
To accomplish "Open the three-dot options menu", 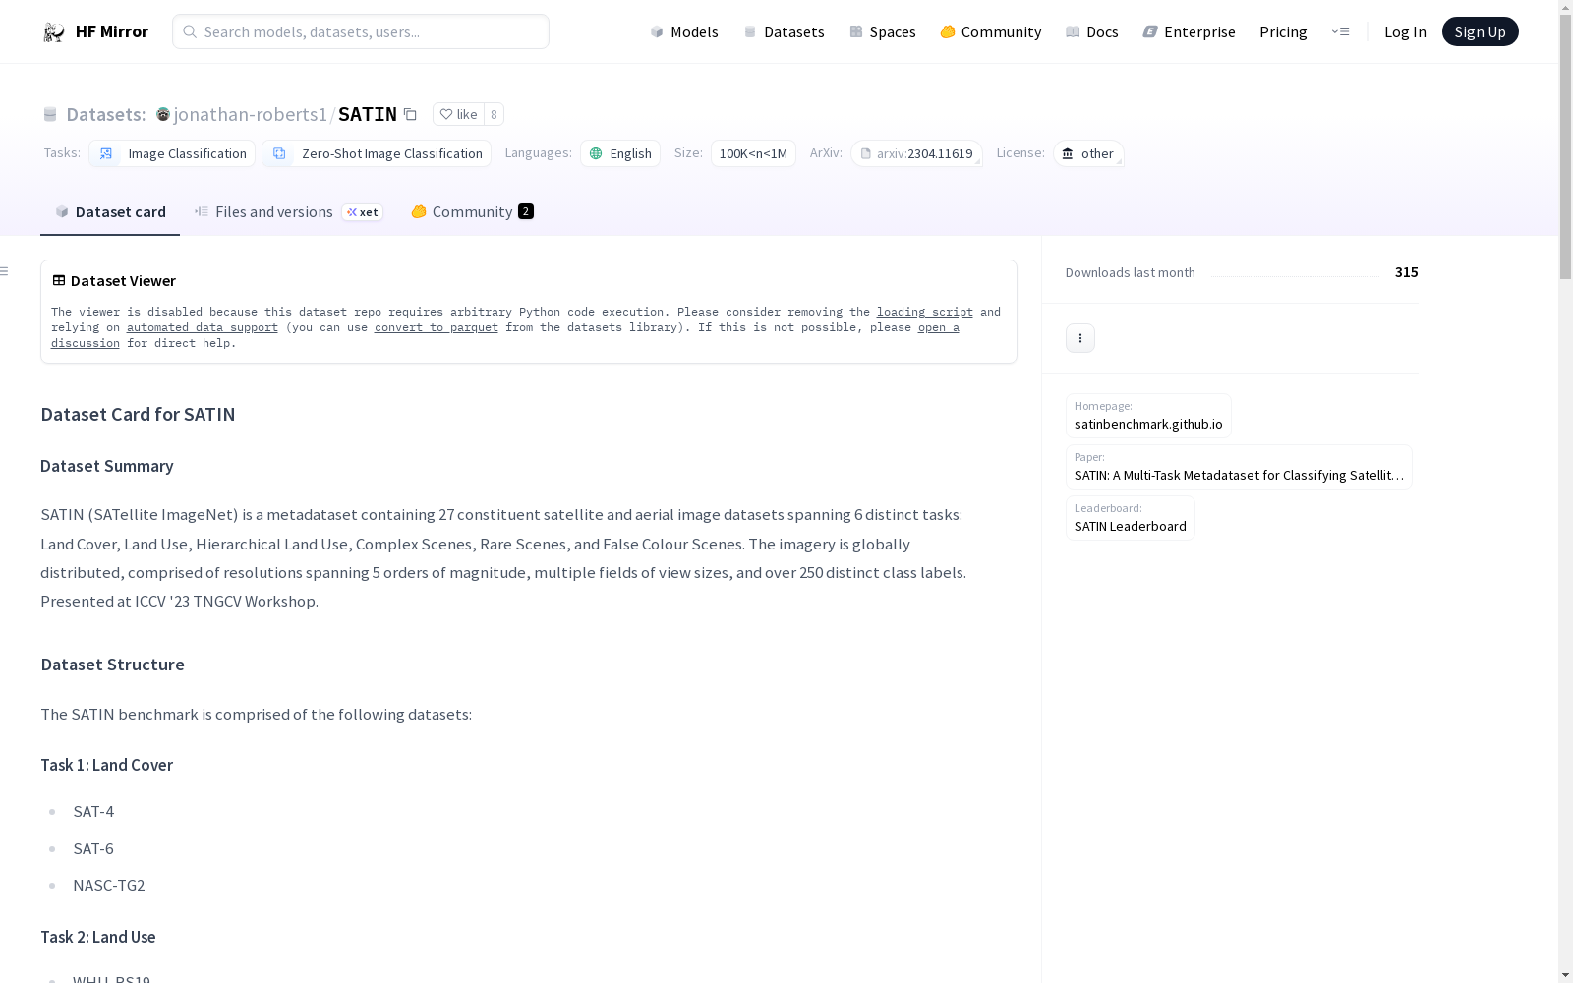I will [x=1080, y=338].
